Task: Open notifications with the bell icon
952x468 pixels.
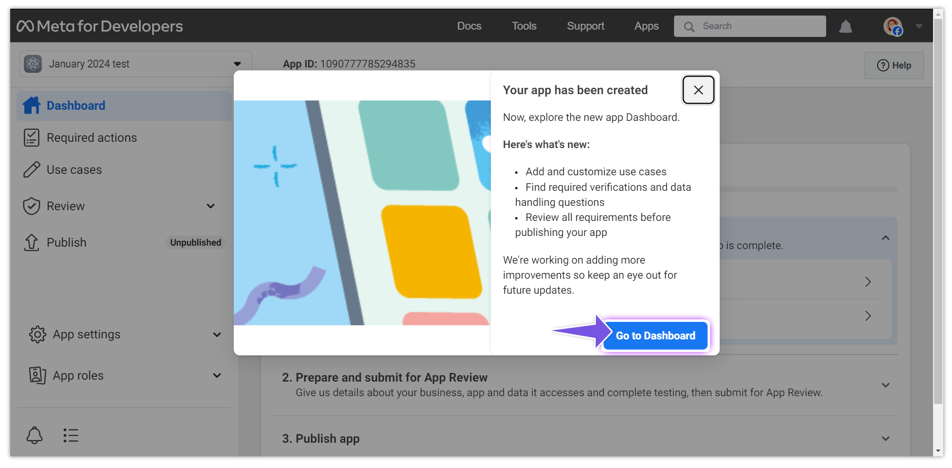Action: [846, 26]
